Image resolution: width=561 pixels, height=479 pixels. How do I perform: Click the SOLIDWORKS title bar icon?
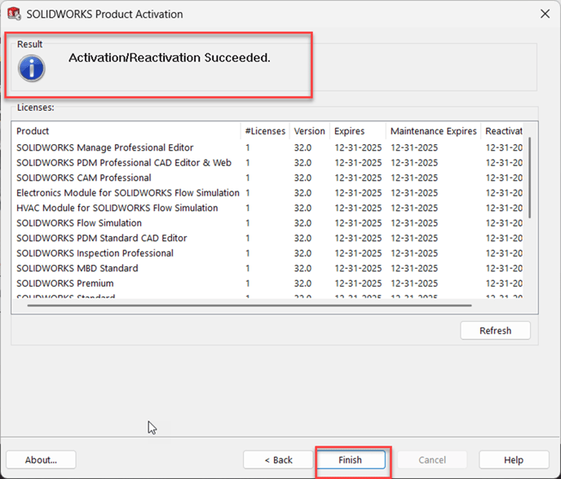click(x=15, y=14)
